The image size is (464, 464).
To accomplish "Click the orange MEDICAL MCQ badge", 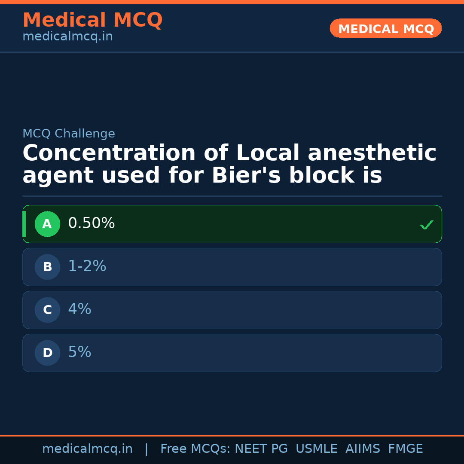I will click(385, 29).
